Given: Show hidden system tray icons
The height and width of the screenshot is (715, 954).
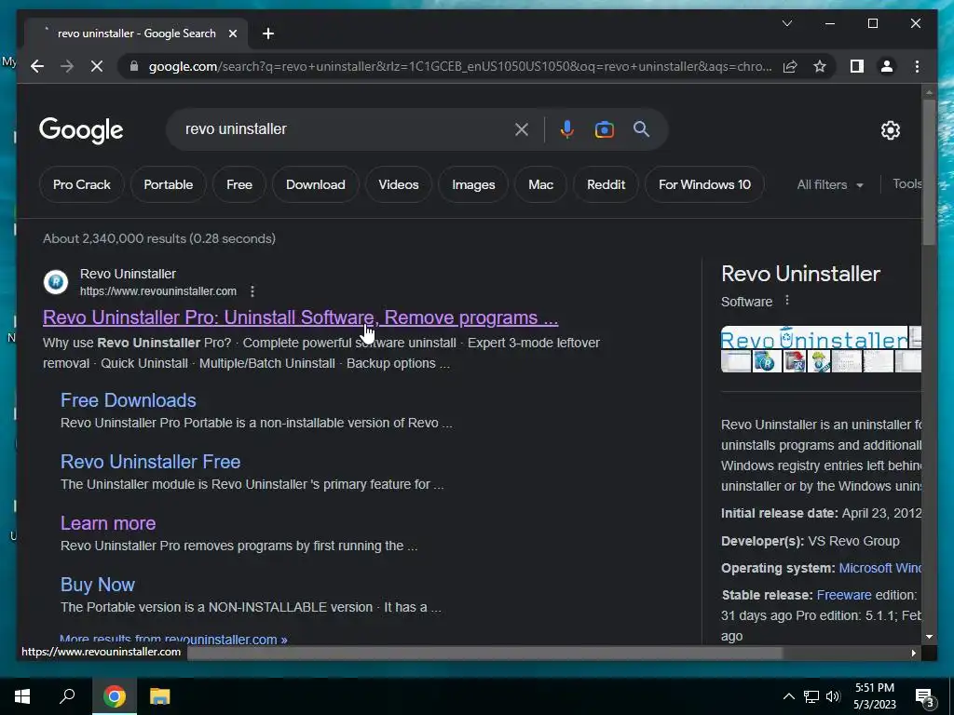Looking at the screenshot, I should [788, 696].
